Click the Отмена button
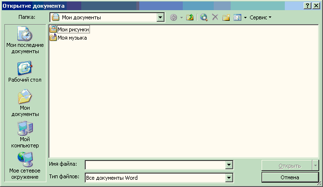 click(x=290, y=177)
